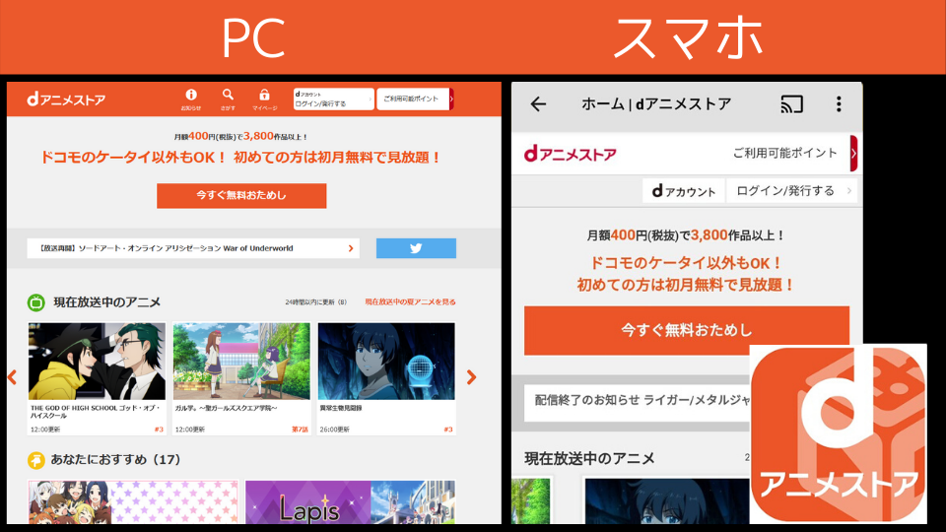Open the idol group recommended banner with stars
Viewport: 946px width, 532px height.
click(133, 501)
